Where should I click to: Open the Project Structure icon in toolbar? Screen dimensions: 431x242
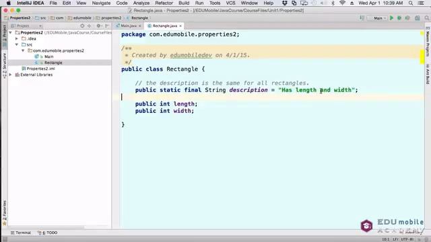(x=418, y=18)
